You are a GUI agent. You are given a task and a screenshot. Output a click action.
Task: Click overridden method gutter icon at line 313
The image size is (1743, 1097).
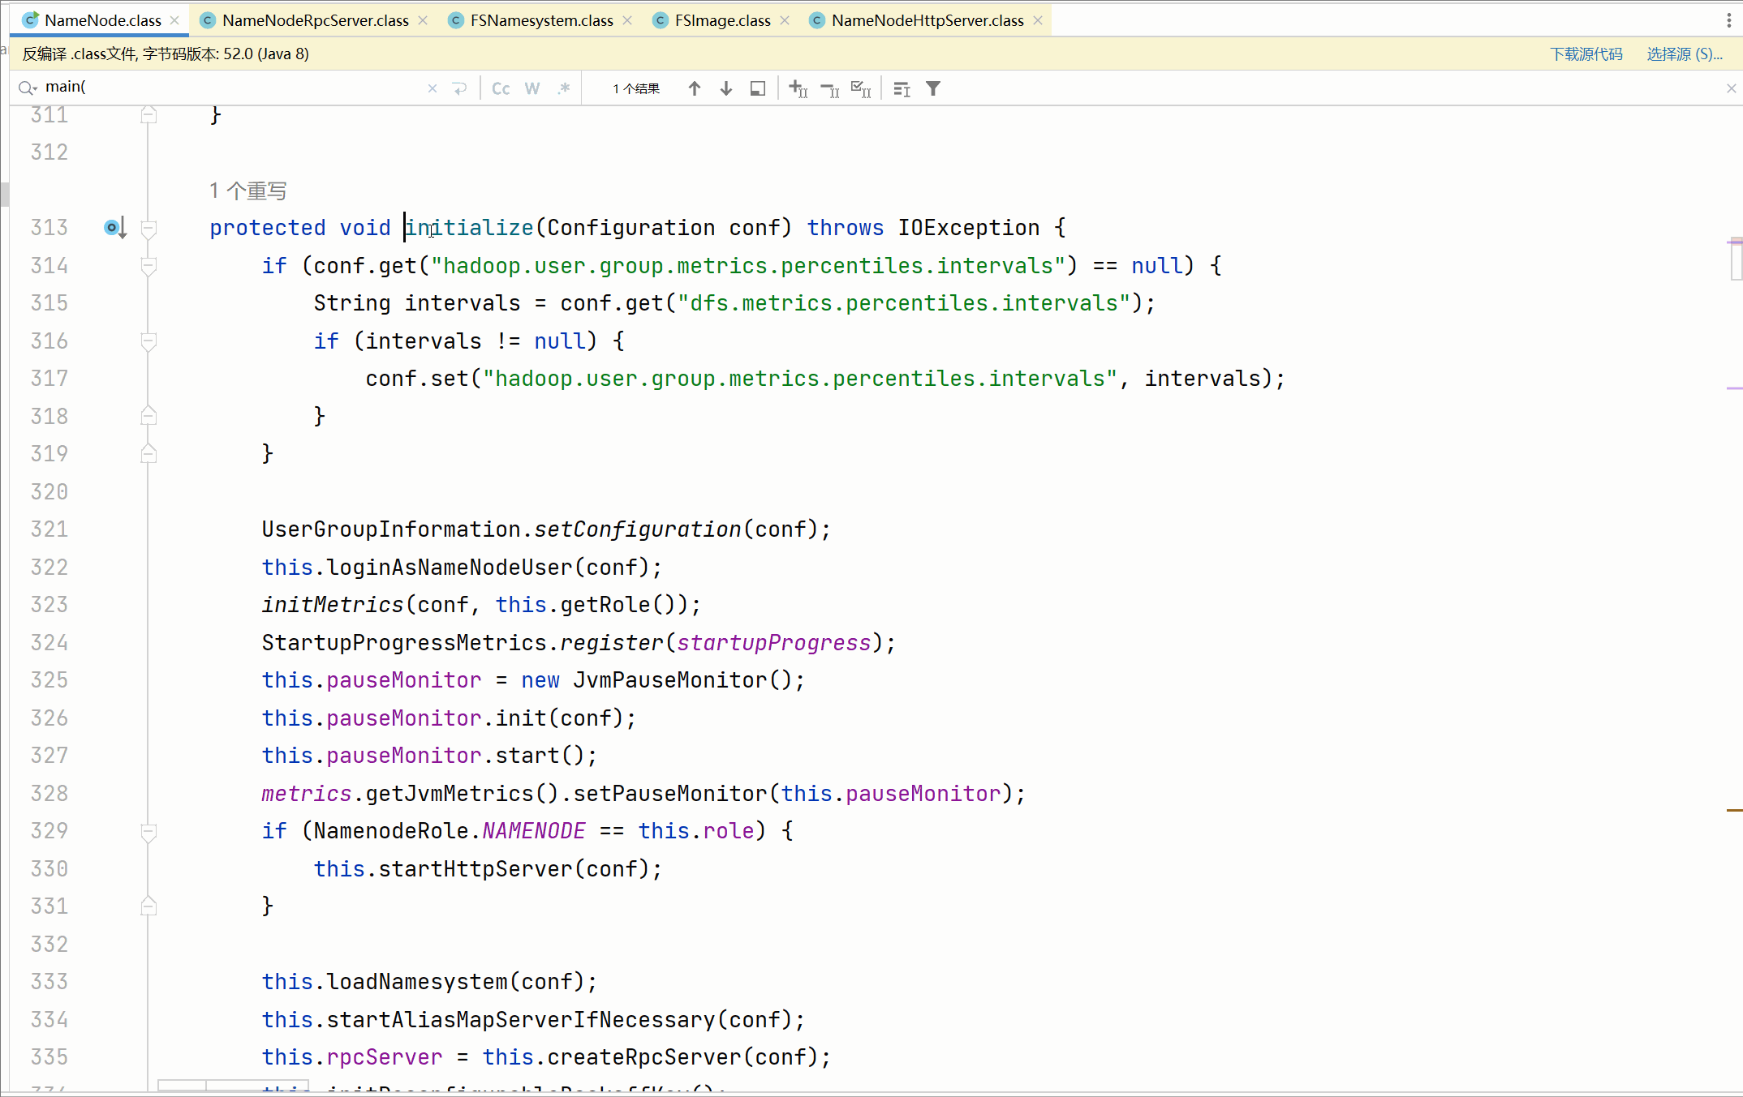click(x=114, y=228)
